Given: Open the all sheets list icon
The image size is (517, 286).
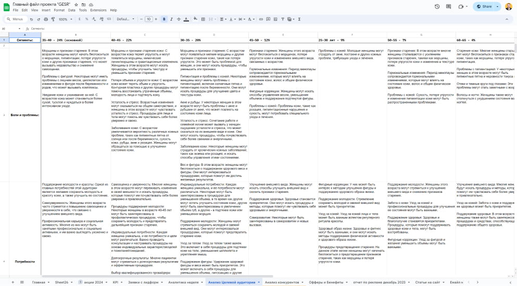Looking at the screenshot, I should tap(22, 282).
